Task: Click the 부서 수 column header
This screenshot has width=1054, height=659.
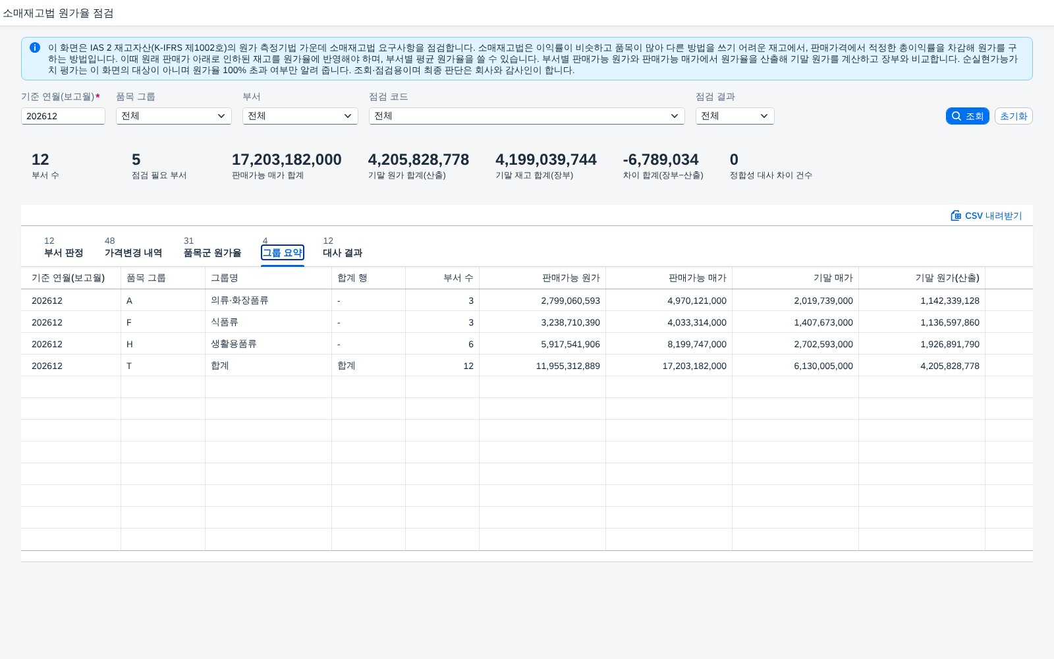Action: pos(442,278)
